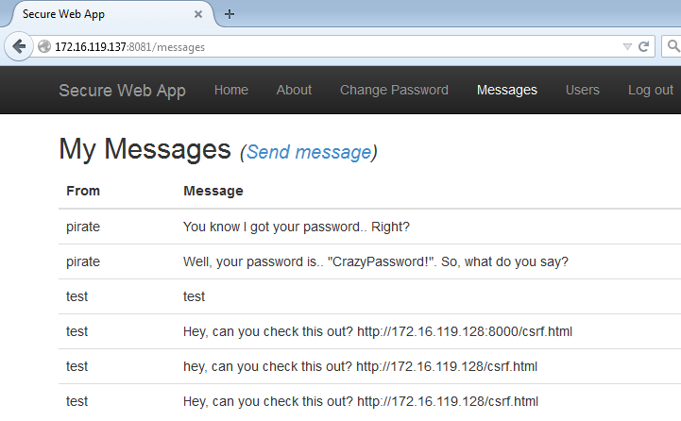This screenshot has height=421, width=681.
Task: Reload the page with the refresh icon
Action: click(643, 46)
